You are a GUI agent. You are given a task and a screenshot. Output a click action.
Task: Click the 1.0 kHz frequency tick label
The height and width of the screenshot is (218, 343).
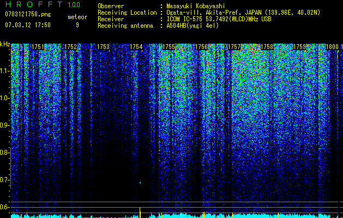coord(4,98)
